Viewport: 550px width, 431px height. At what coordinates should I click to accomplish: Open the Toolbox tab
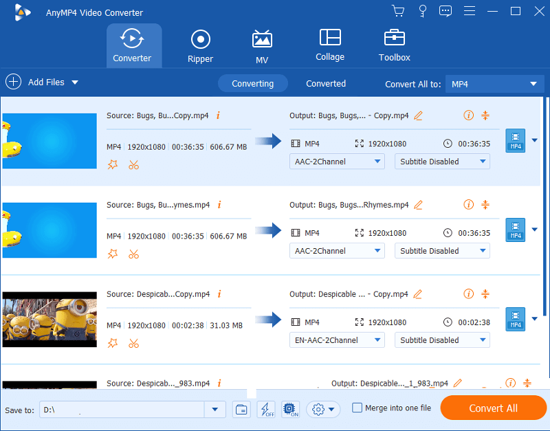(394, 45)
